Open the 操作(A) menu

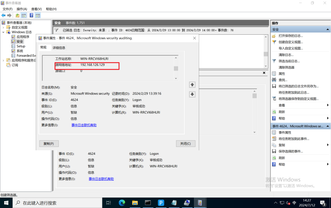coord(22,9)
